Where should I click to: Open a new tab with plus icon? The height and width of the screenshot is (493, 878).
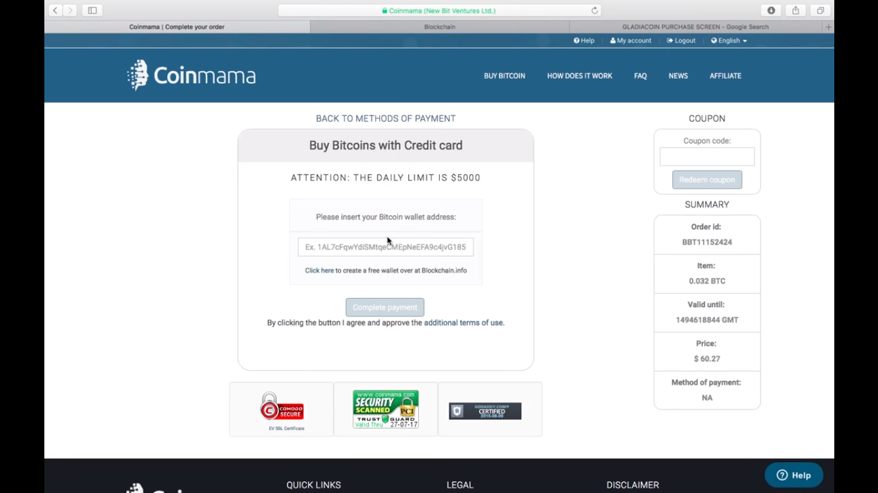click(828, 27)
